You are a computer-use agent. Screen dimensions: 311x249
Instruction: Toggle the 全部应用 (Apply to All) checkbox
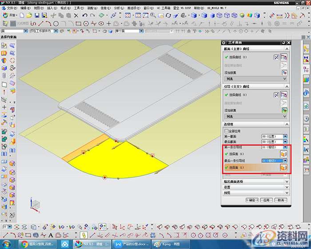(x=227, y=132)
